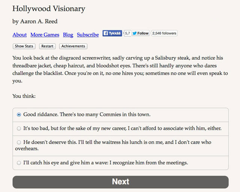Continue with the Next button
Screen dimensions: 240x192
click(x=120, y=182)
